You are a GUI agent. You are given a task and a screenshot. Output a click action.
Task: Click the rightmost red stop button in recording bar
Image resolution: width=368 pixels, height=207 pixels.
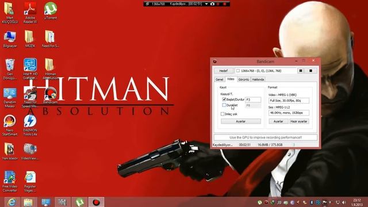[225, 4]
